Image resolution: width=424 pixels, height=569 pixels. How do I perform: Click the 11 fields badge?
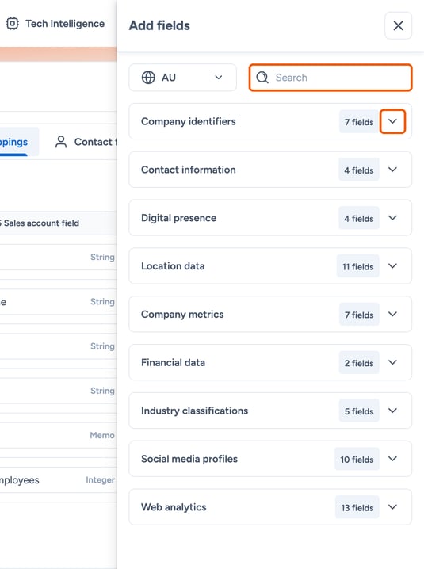pos(358,266)
